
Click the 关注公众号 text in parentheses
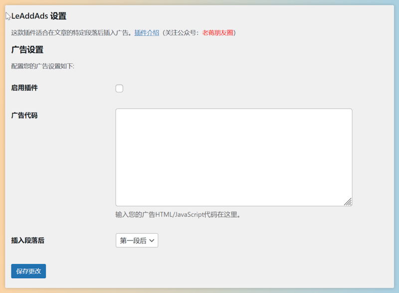pyautogui.click(x=181, y=33)
